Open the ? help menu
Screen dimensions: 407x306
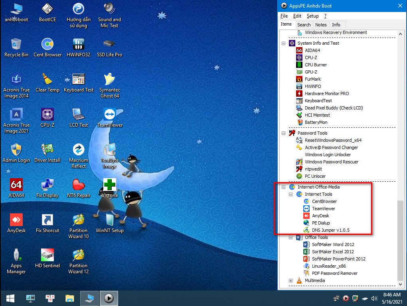(325, 16)
